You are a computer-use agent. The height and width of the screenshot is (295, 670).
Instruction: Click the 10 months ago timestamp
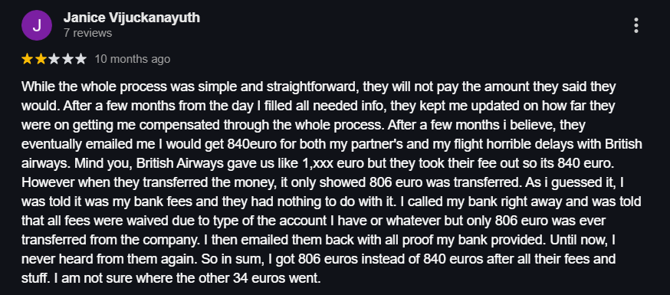pos(133,59)
